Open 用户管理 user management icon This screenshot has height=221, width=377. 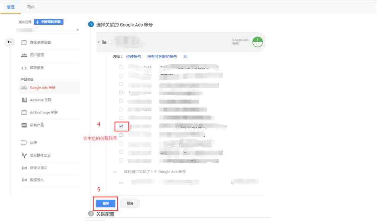24,55
